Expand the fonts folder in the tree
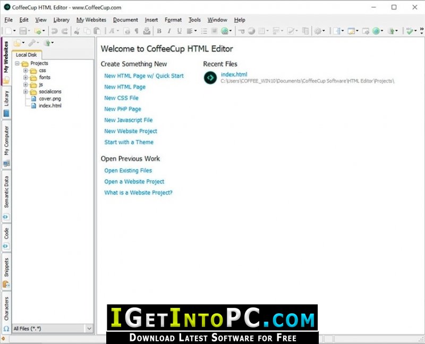This screenshot has height=344, width=425. [25, 78]
